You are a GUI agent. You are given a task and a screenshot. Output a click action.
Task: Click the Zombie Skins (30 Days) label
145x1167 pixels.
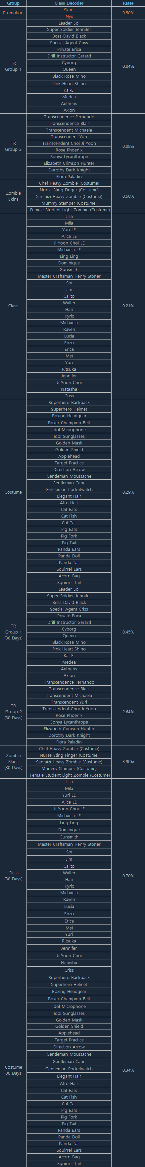13,761
